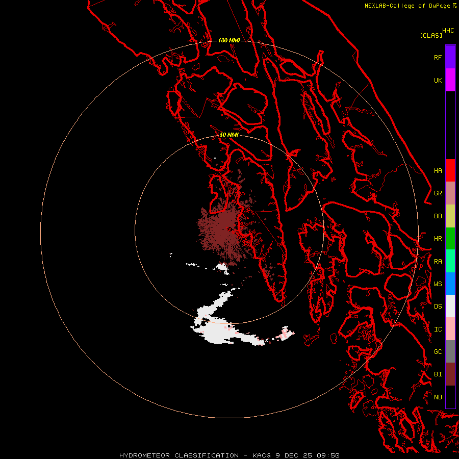Click the BD yellow legend swatch
Viewport: 459px width, 459px height.
coord(450,216)
